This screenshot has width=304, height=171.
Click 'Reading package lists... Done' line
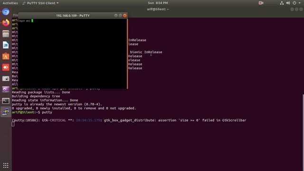pos(41,92)
